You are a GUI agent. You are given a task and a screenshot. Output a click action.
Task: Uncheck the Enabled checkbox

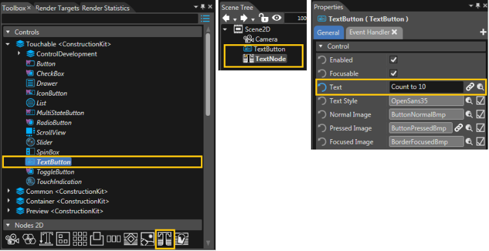coord(393,60)
